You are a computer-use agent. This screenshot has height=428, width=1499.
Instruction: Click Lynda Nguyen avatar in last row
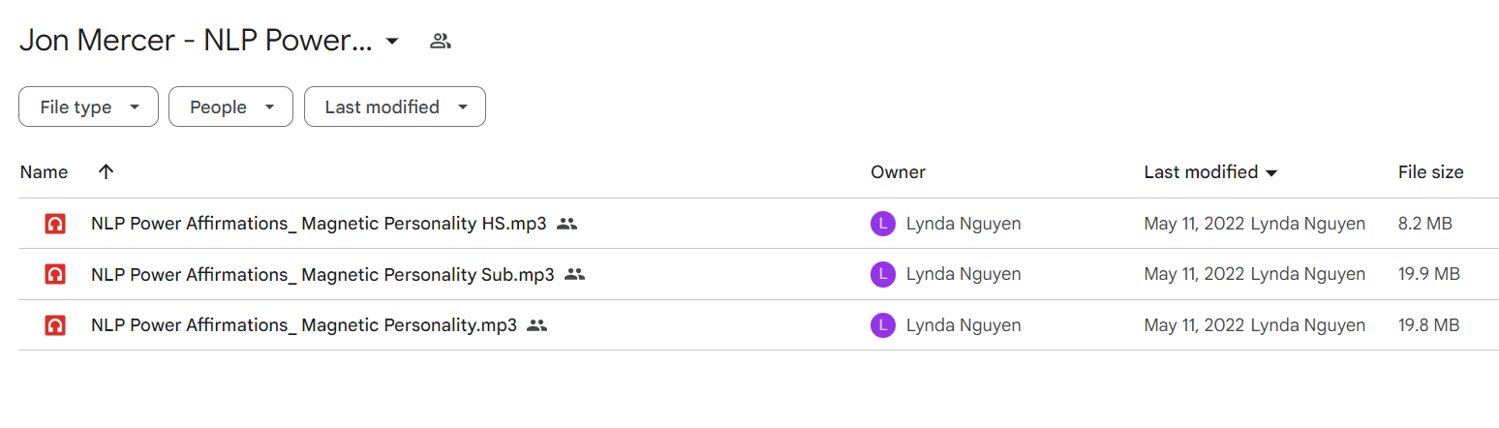[883, 325]
